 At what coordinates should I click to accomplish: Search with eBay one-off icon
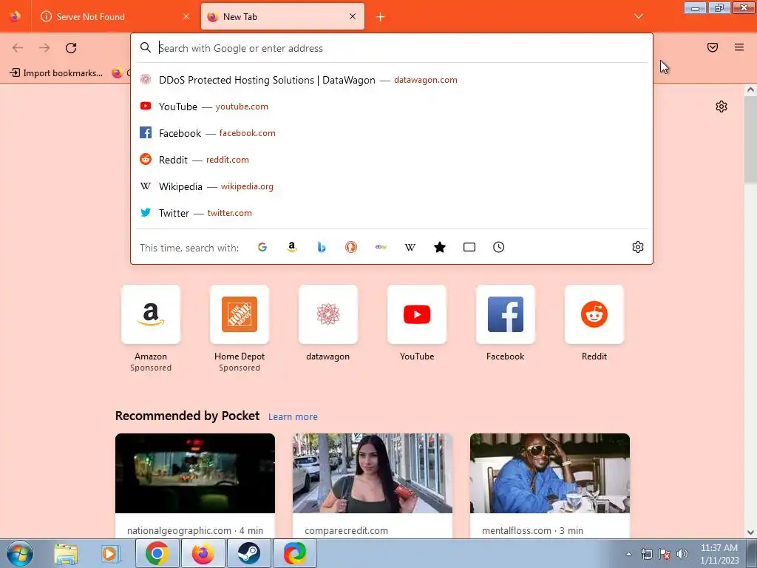[x=381, y=247]
